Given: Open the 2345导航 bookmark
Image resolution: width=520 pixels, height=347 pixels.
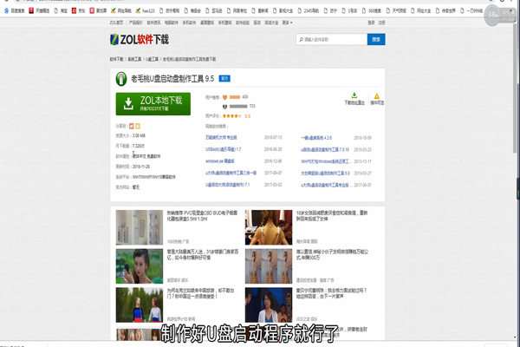Looking at the screenshot, I should tap(309, 10).
